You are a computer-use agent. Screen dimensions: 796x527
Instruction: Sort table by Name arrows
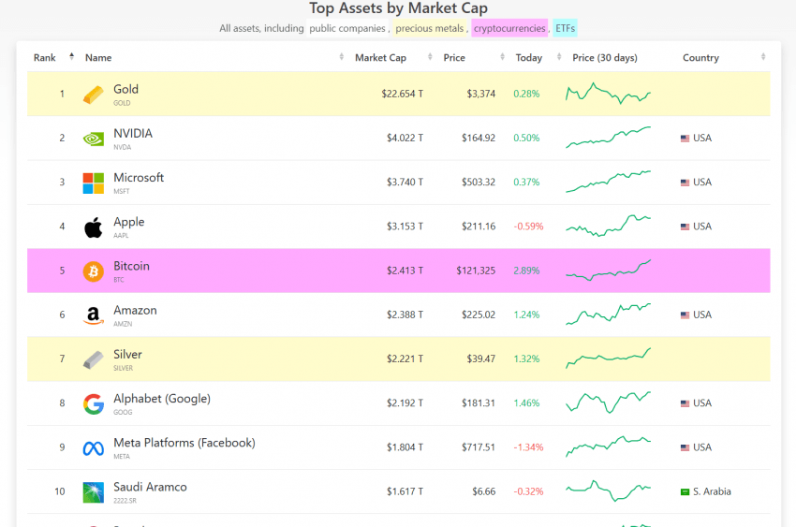[341, 57]
